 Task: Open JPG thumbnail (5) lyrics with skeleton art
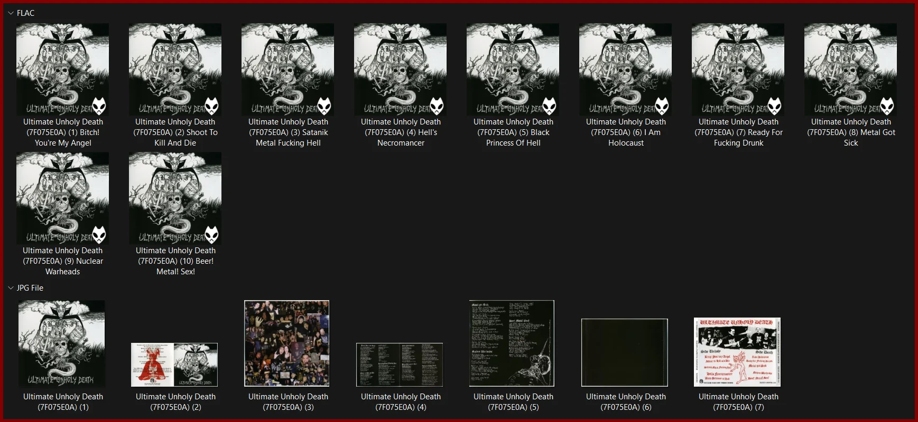(512, 343)
